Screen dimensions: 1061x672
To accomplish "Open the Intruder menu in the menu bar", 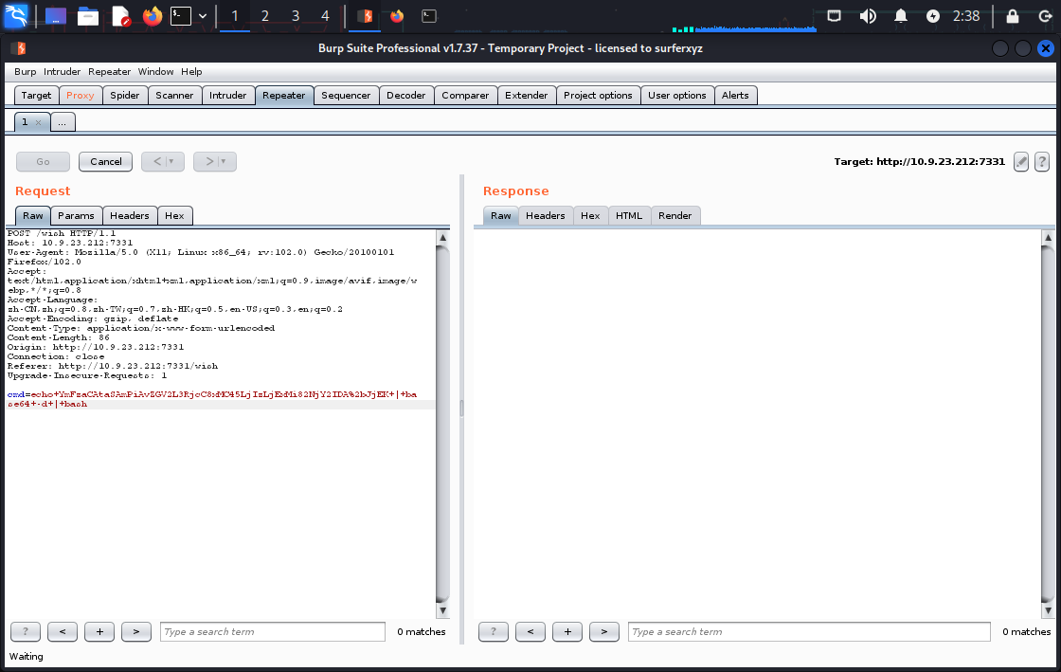I will [x=63, y=72].
